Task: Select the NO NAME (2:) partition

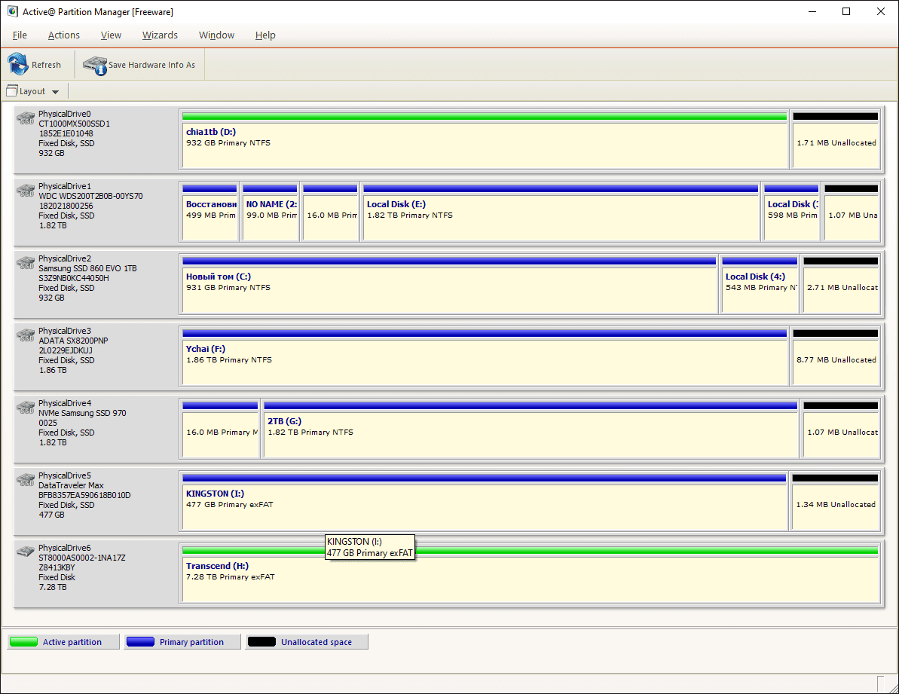Action: 270,212
